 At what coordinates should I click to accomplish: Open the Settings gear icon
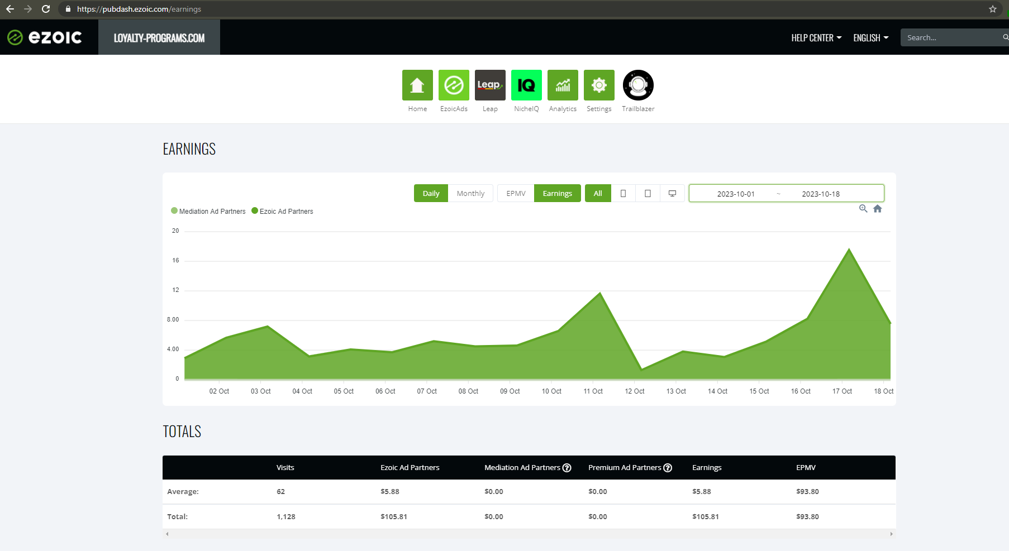click(x=599, y=85)
